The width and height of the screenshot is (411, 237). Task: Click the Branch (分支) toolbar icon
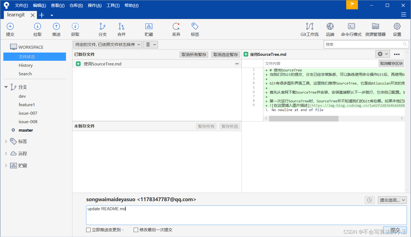click(x=103, y=26)
